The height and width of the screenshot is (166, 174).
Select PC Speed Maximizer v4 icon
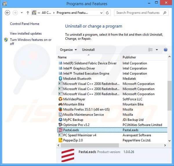(60, 135)
